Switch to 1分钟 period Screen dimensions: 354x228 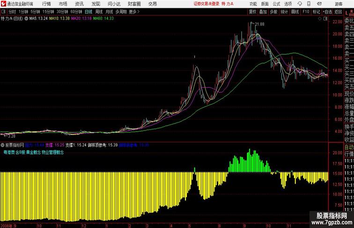(x=23, y=12)
